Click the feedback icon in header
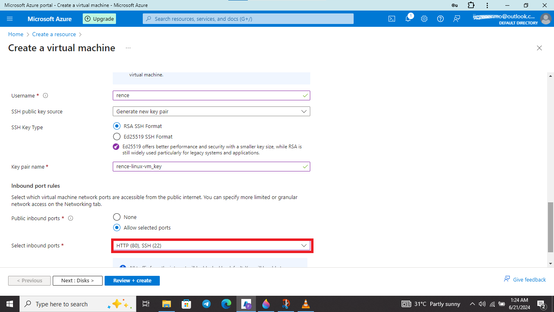Image resolution: width=554 pixels, height=312 pixels. 457,19
